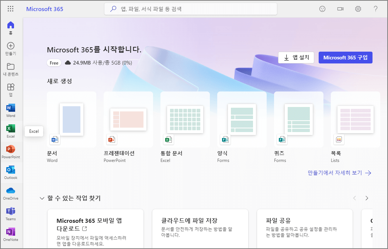Click the magnifier search icon
Image resolution: width=388 pixels, height=249 pixels.
[x=113, y=9]
